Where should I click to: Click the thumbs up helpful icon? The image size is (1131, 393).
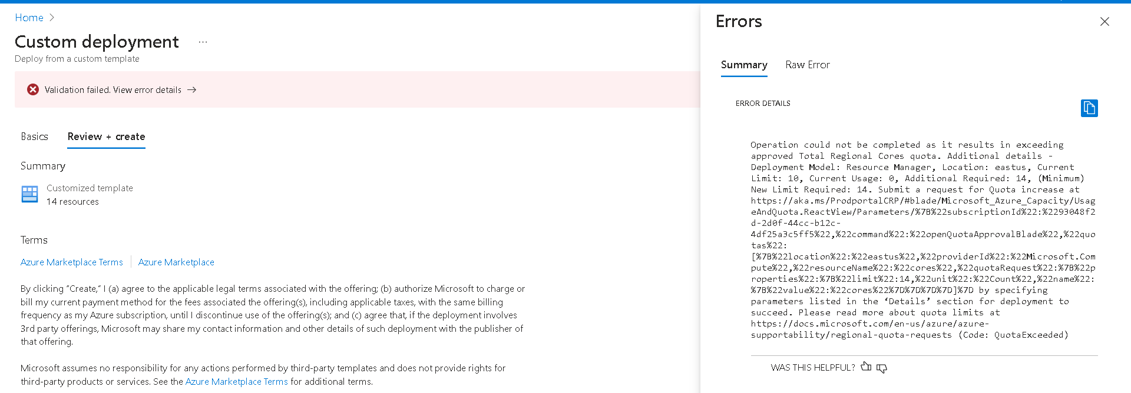tap(866, 367)
